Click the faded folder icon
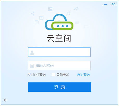Image resolution: width=119 pixels, height=106 pixels. tap(77, 22)
